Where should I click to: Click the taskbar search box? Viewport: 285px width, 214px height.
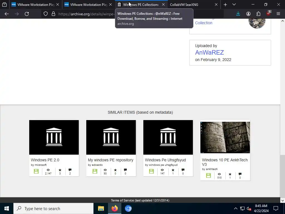point(53,208)
